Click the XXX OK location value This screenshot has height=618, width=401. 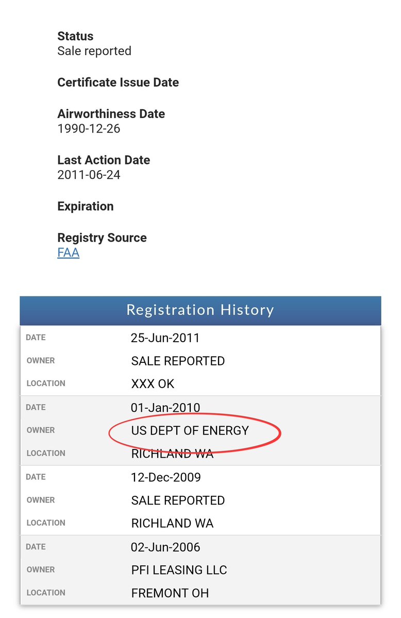(153, 384)
